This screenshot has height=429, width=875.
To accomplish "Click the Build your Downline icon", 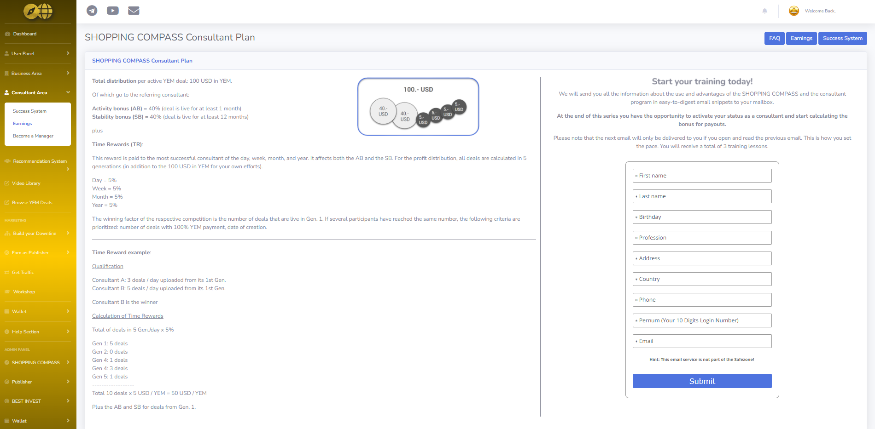I will [7, 234].
